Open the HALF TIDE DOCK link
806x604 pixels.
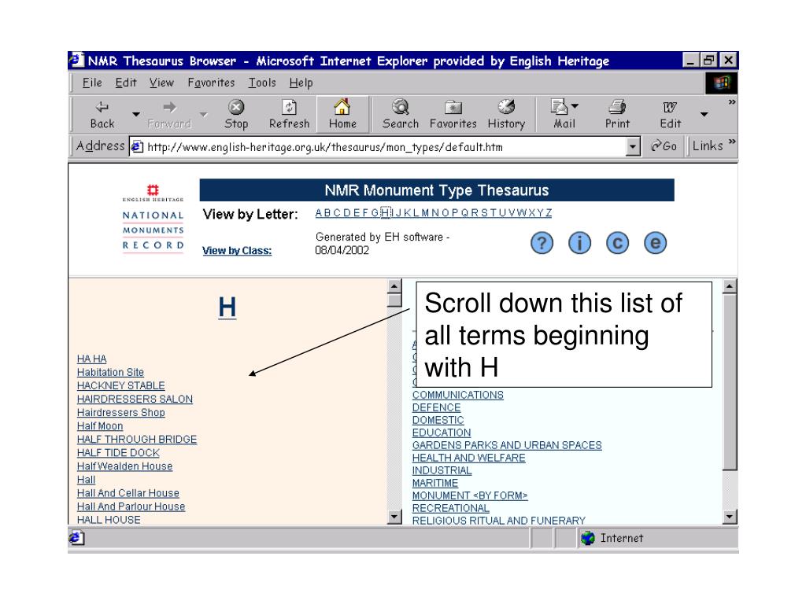pyautogui.click(x=118, y=452)
